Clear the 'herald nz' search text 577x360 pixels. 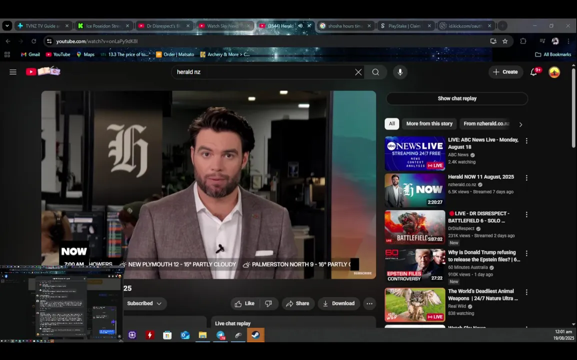click(358, 72)
